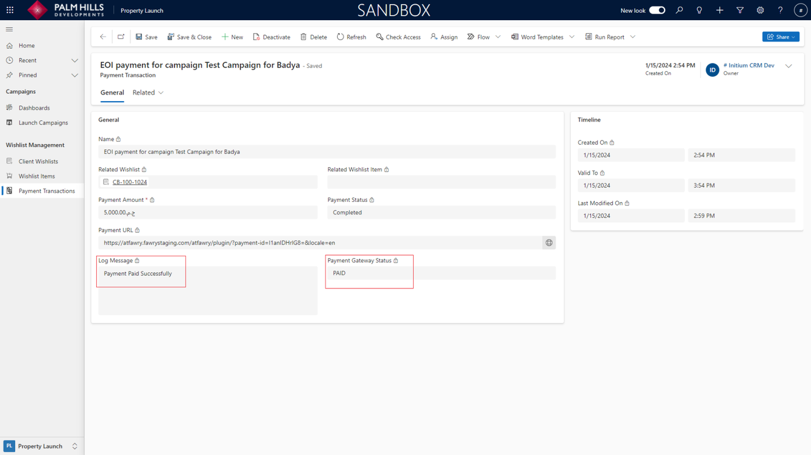Assign the record

444,37
